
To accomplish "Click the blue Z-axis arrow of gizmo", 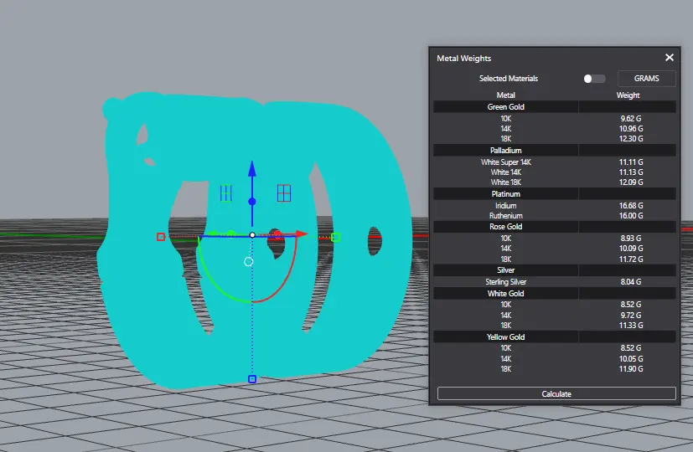I will 252,170.
